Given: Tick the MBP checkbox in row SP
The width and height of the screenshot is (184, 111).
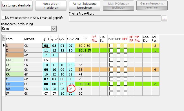Looking at the screenshot, I should coord(118,94).
